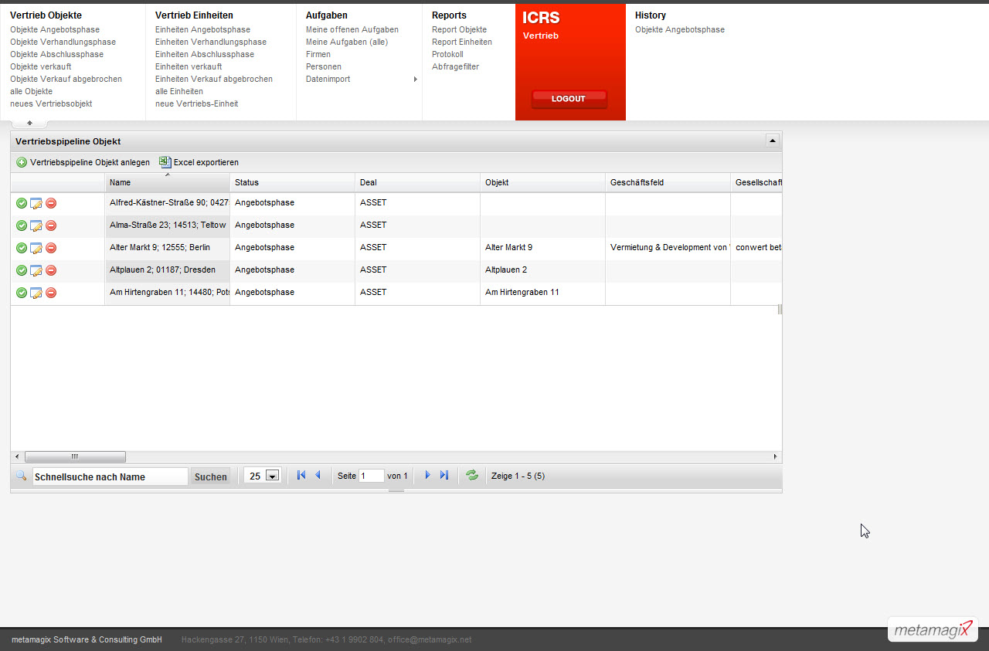Click red delete icon in Alfred-Kästner-Straße row
Viewport: 989px width, 651px height.
click(x=51, y=203)
